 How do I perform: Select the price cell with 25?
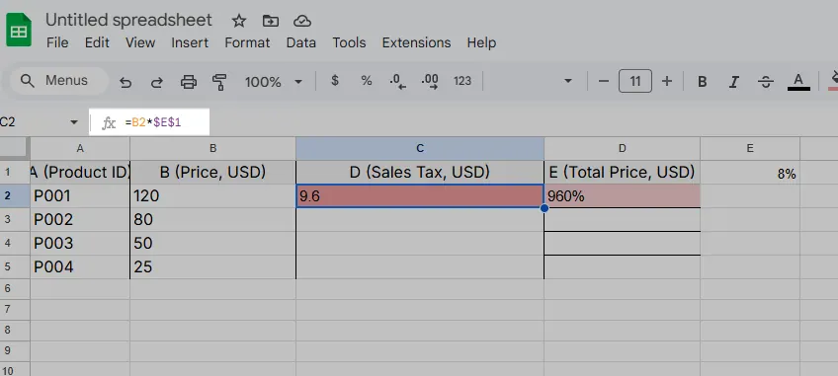[x=212, y=266]
